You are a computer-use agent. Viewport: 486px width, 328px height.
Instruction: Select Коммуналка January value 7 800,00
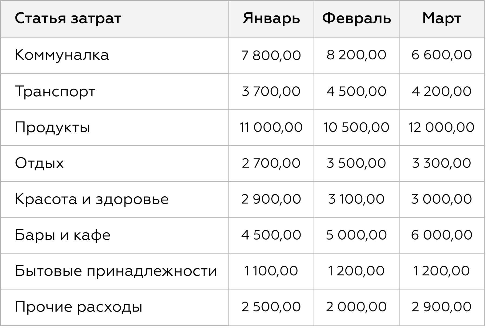point(271,56)
